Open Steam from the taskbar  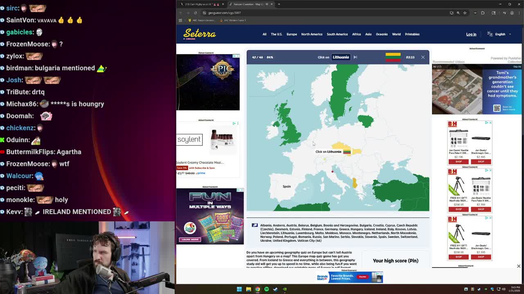click(276, 289)
